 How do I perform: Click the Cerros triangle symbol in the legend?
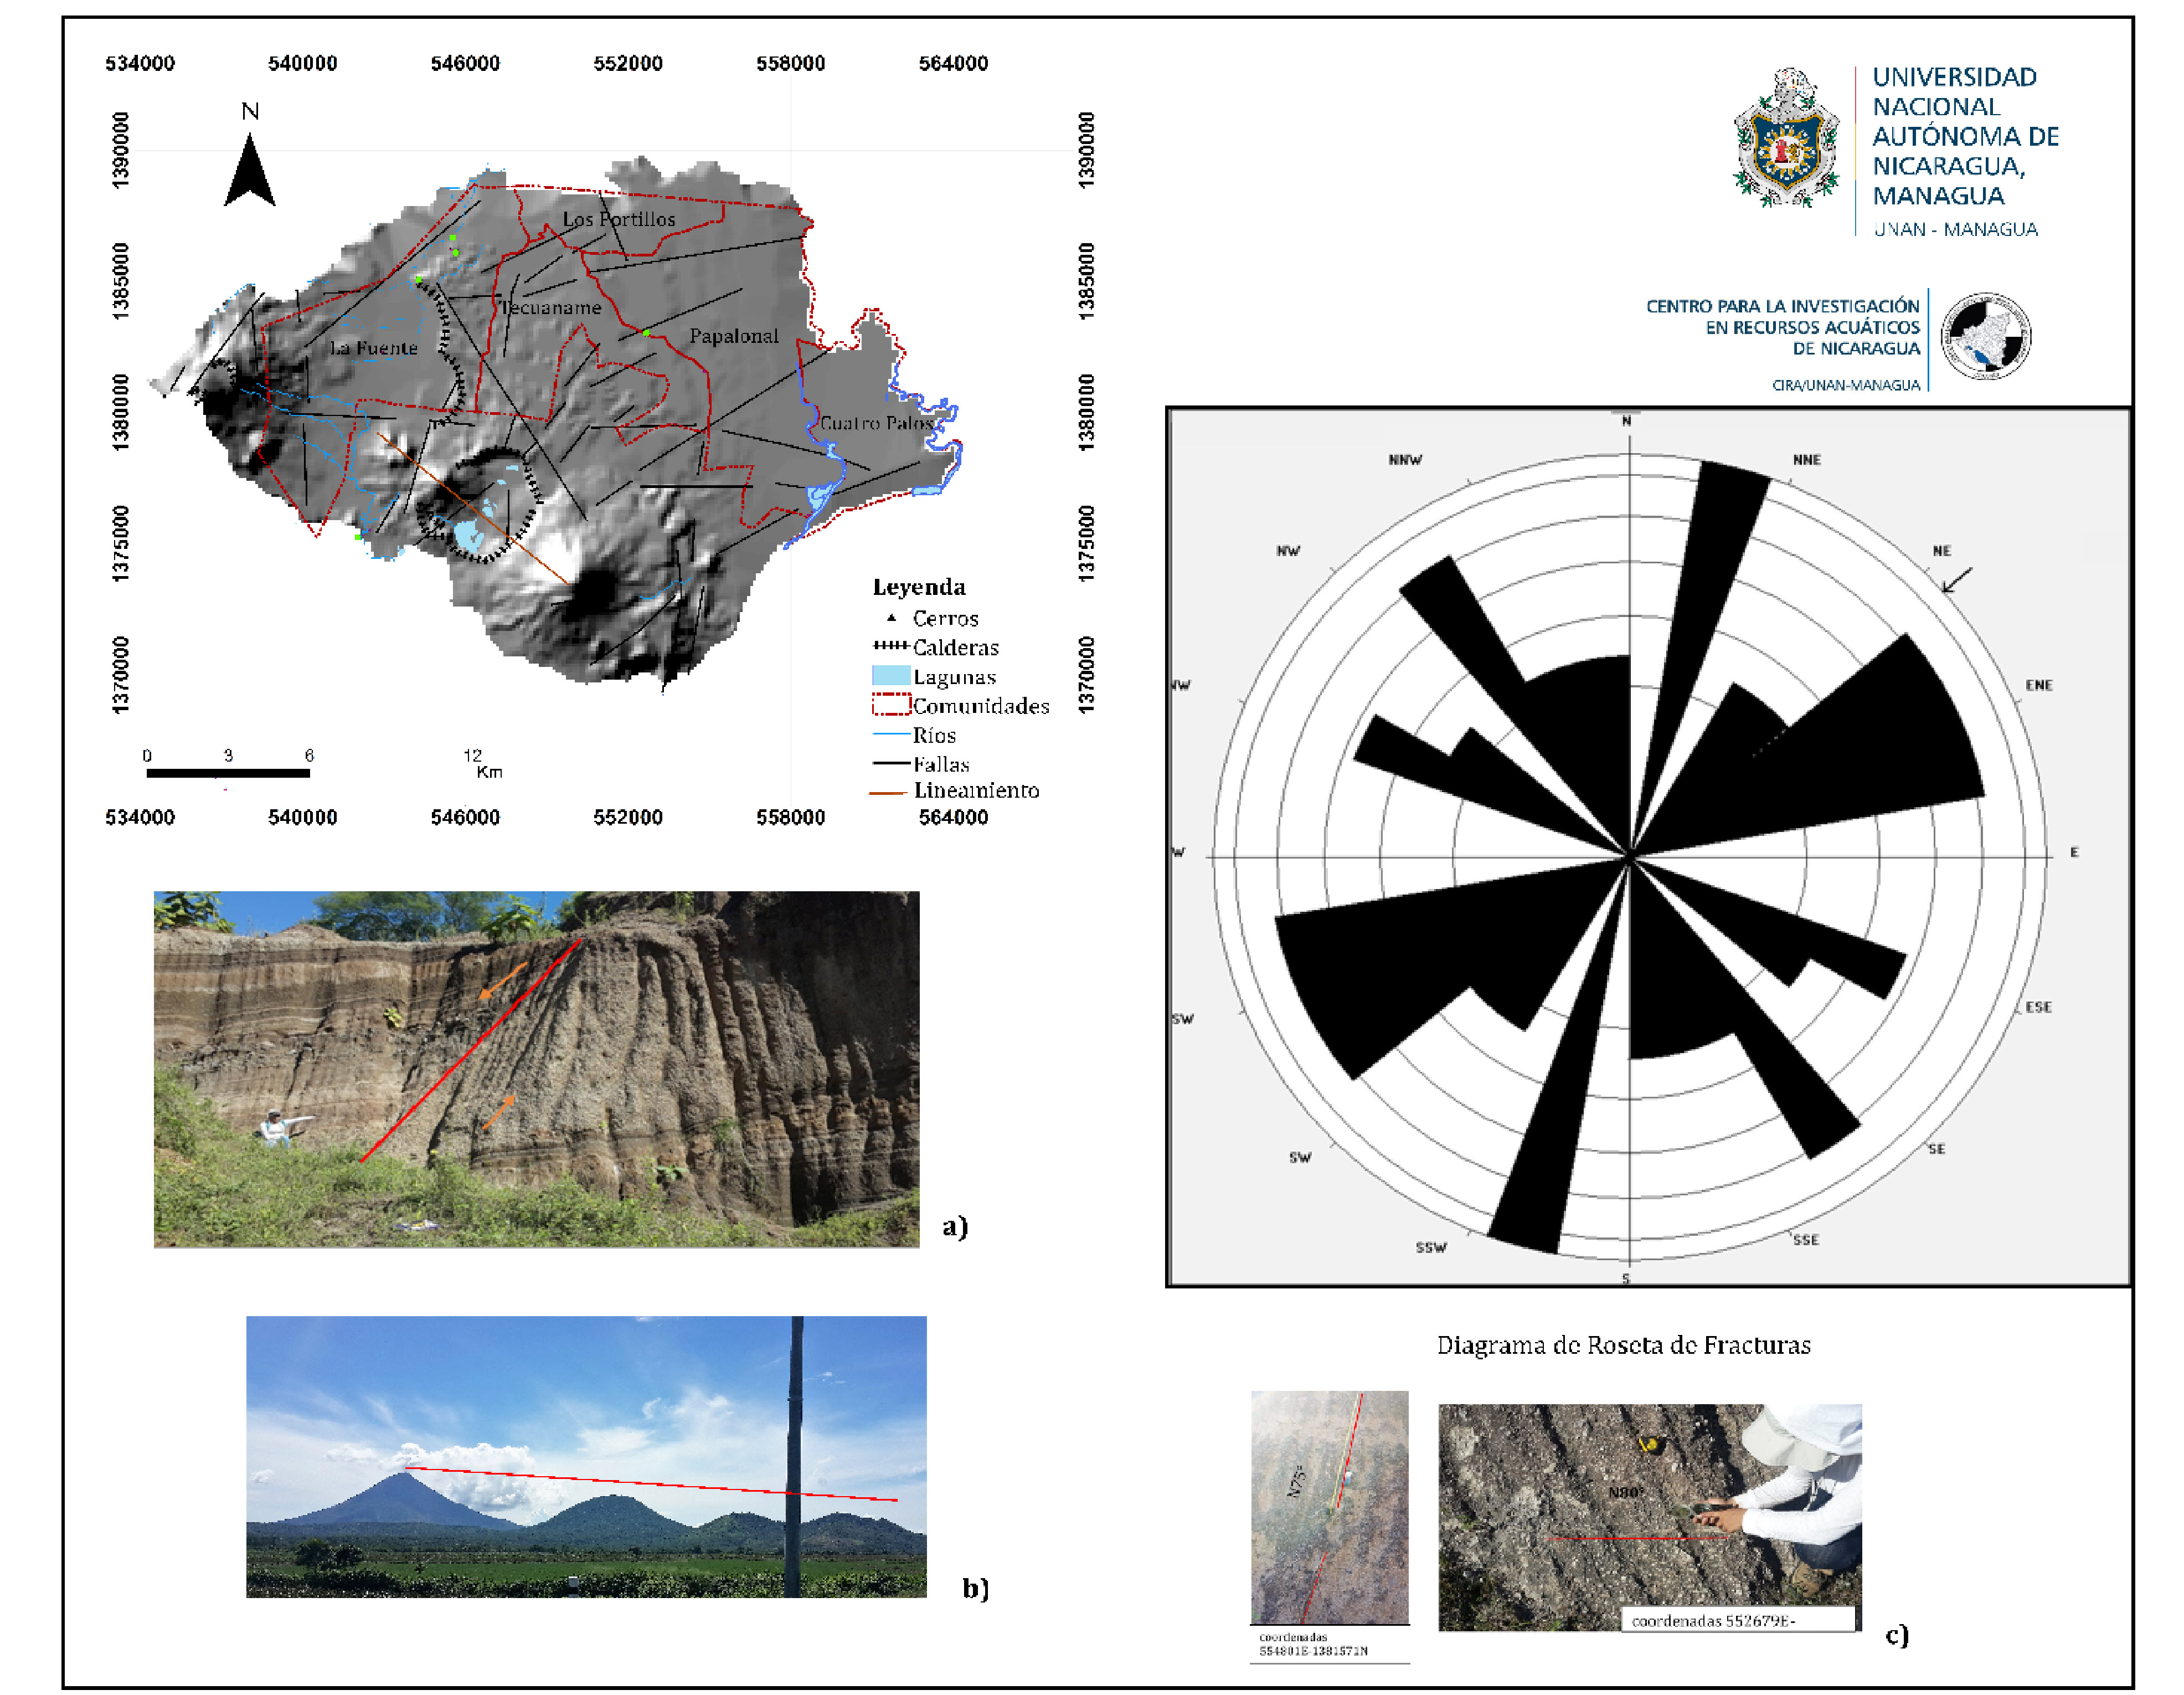coord(891,618)
